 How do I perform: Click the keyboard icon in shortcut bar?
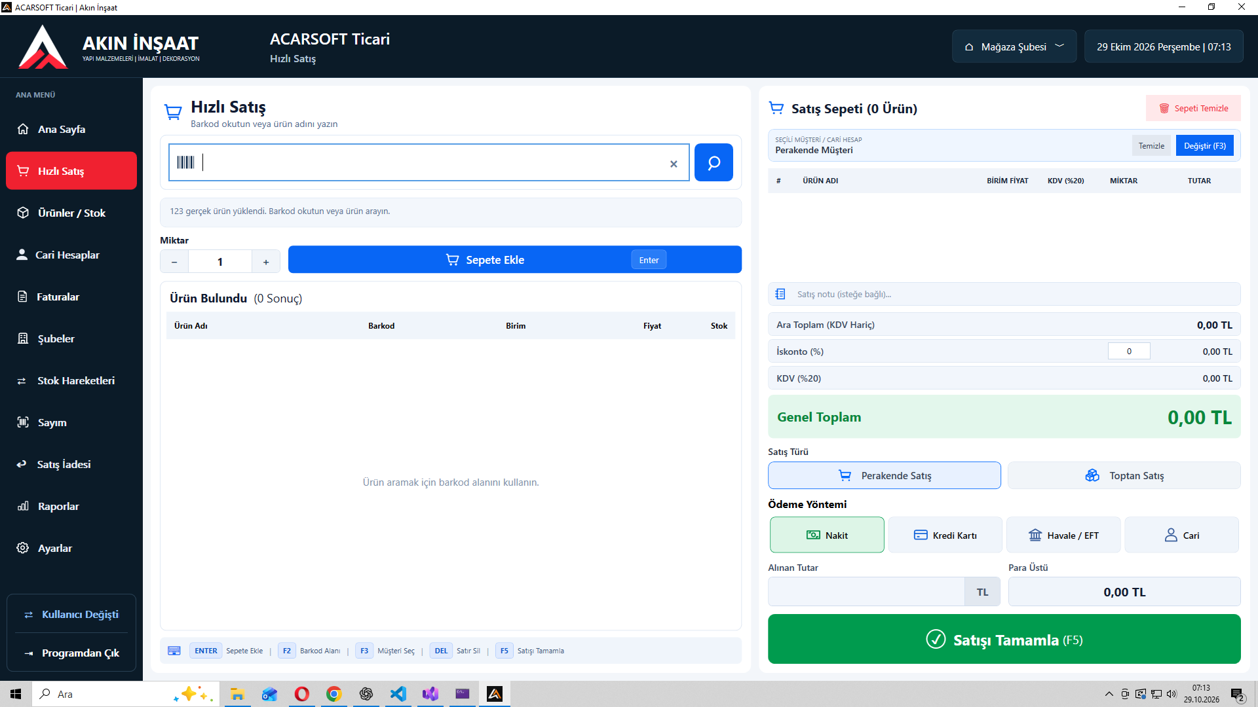(x=174, y=651)
